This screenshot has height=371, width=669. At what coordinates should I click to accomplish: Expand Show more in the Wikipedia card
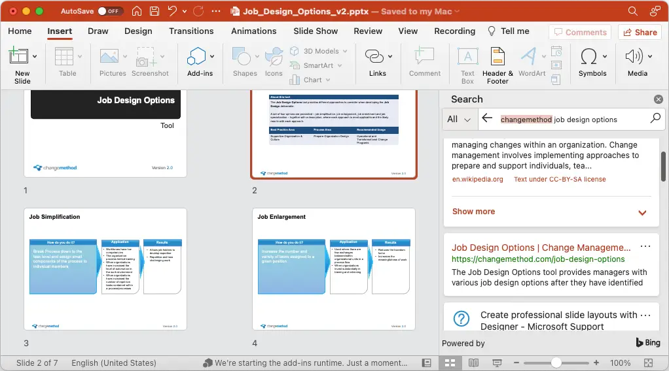tap(550, 212)
